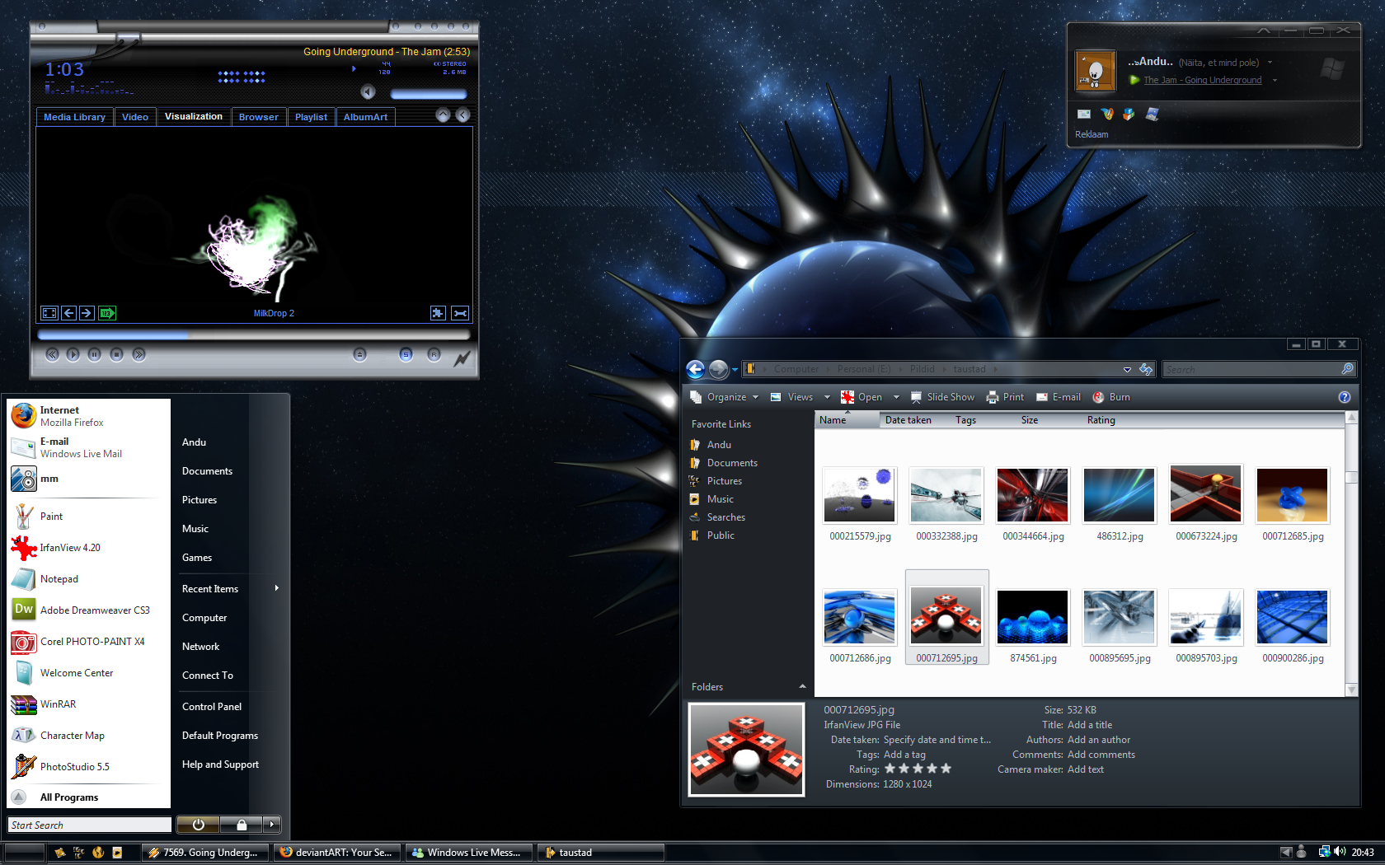Viewport: 1385px width, 865px height.
Task: Sort files by Date taken column
Action: pos(908,420)
